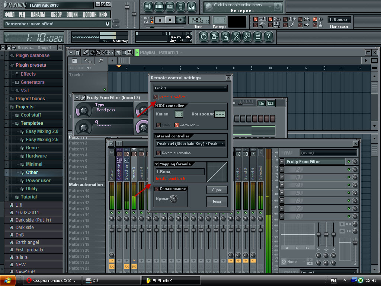Select the playlist zoom tool

click(130, 52)
